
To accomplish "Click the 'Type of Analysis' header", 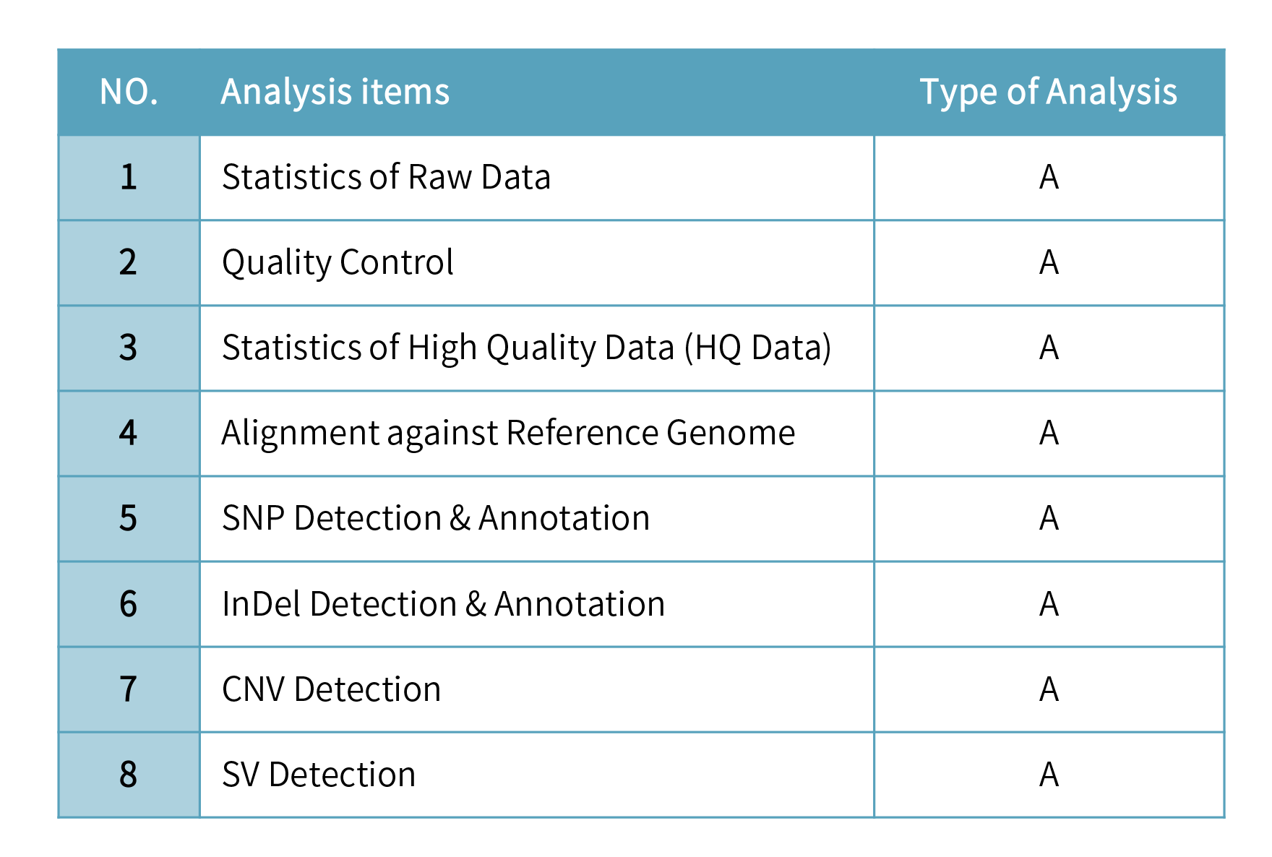I will tap(1048, 92).
